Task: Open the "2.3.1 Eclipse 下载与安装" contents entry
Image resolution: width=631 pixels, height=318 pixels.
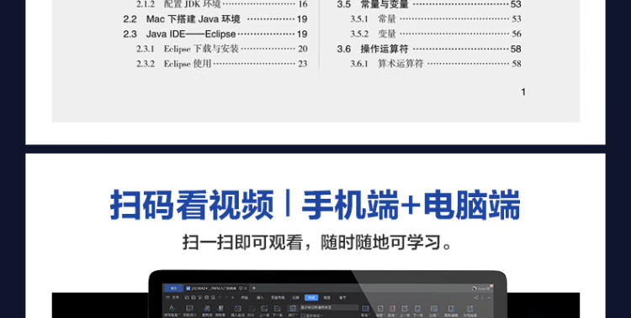Action: 222,49
